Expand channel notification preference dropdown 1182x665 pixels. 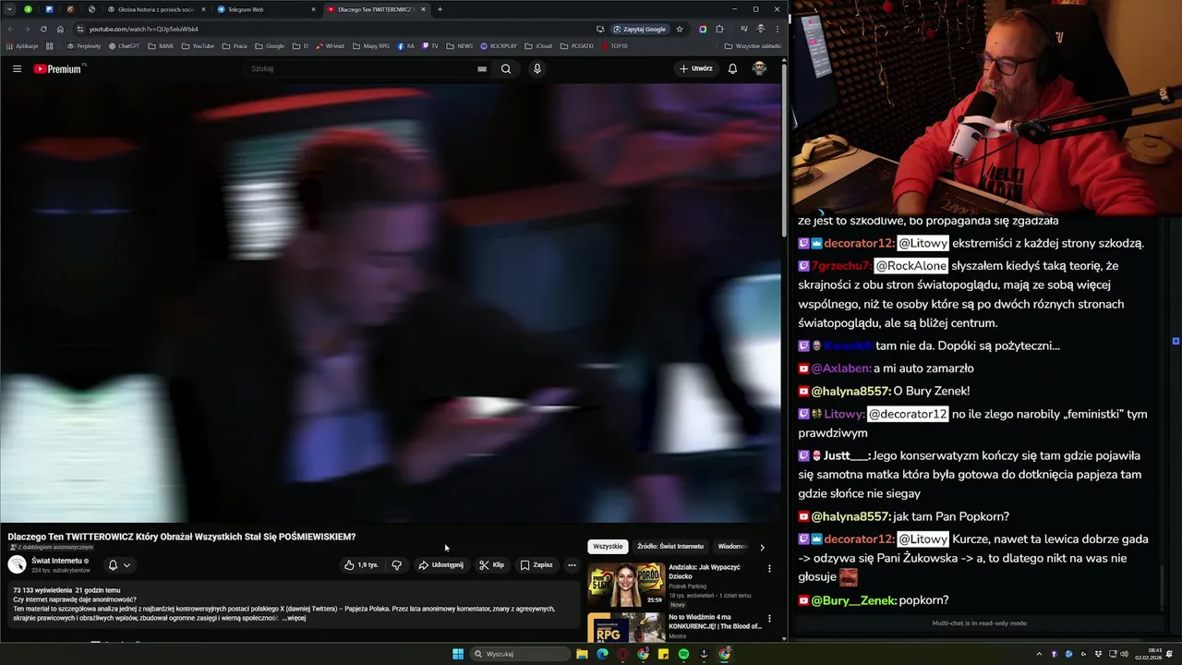click(119, 564)
